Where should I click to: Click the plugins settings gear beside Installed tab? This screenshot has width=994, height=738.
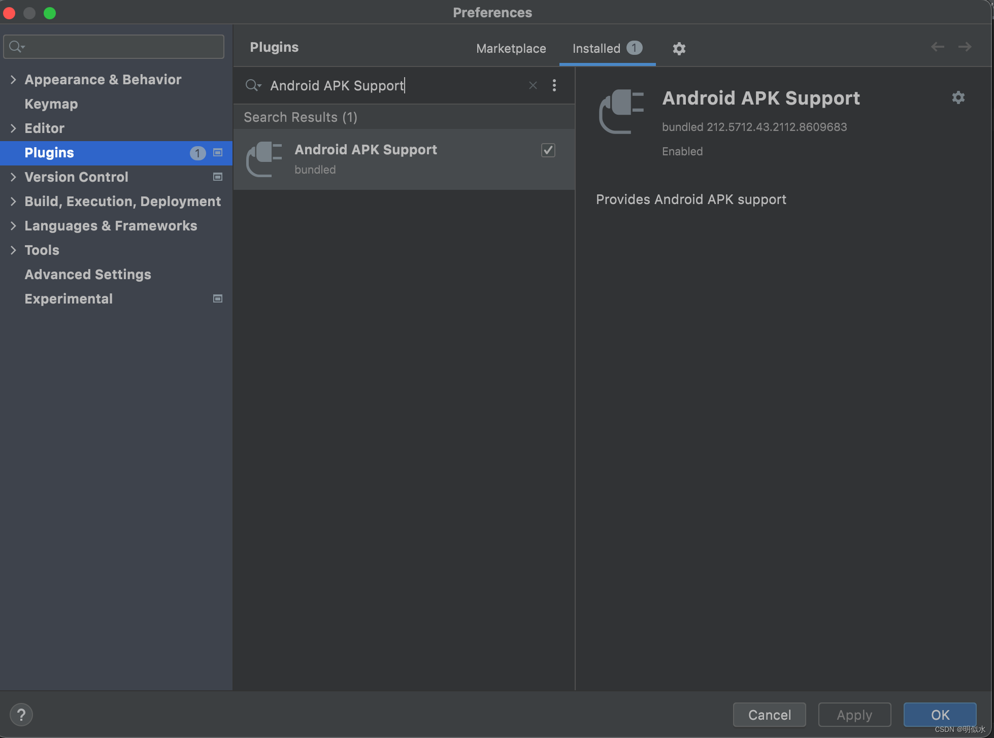(679, 49)
